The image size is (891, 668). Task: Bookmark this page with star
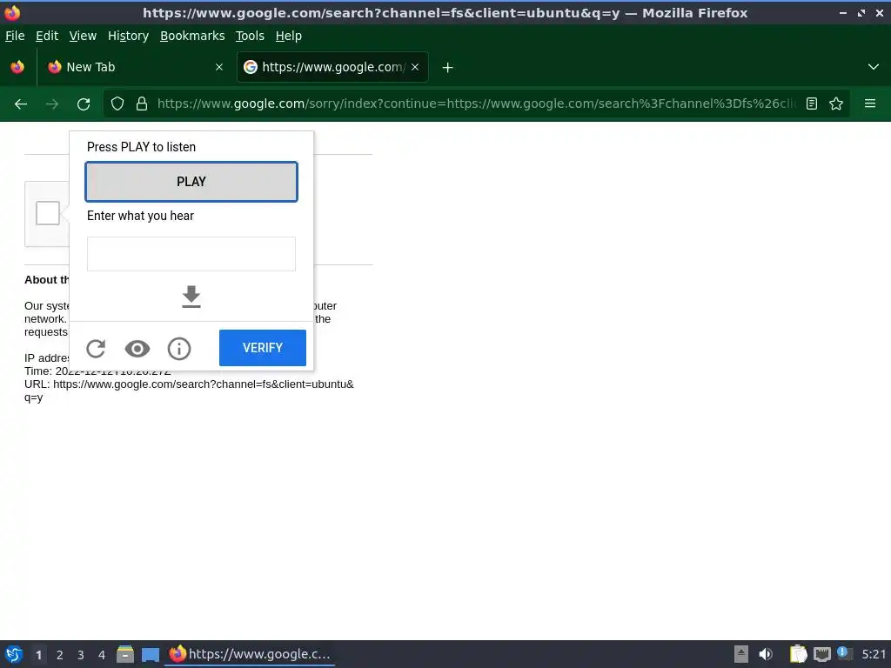tap(836, 104)
